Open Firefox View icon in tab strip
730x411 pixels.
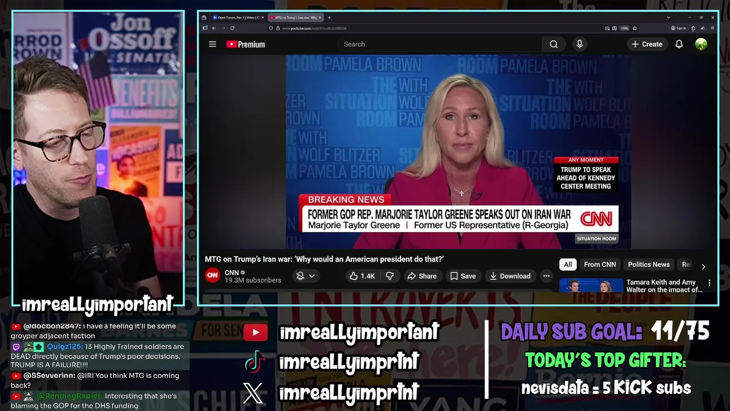pyautogui.click(x=204, y=18)
